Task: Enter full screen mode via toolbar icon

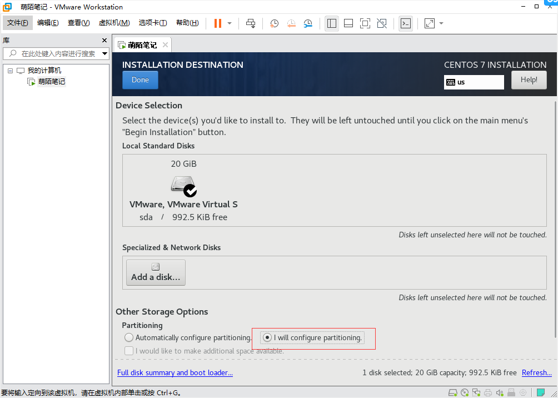Action: [x=365, y=23]
